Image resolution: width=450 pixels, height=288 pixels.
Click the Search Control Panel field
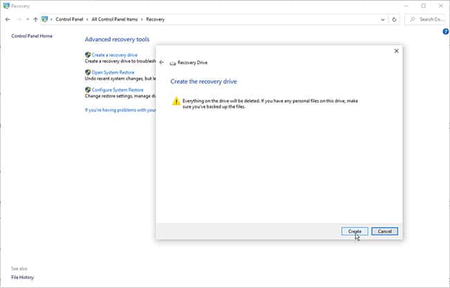pyautogui.click(x=425, y=19)
